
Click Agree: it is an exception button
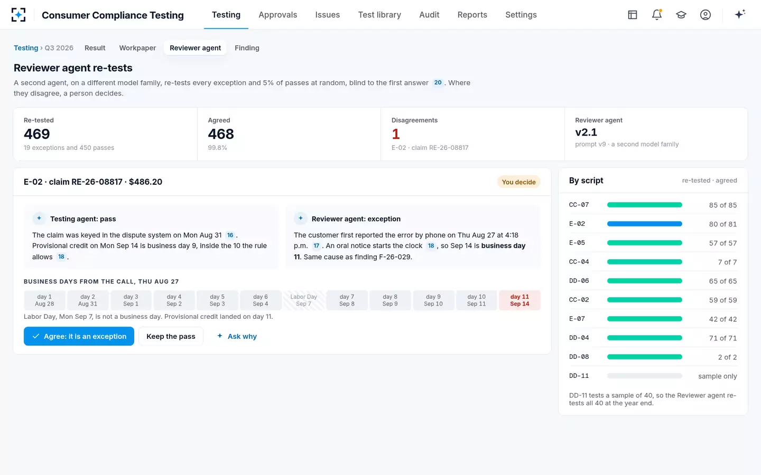pos(79,336)
